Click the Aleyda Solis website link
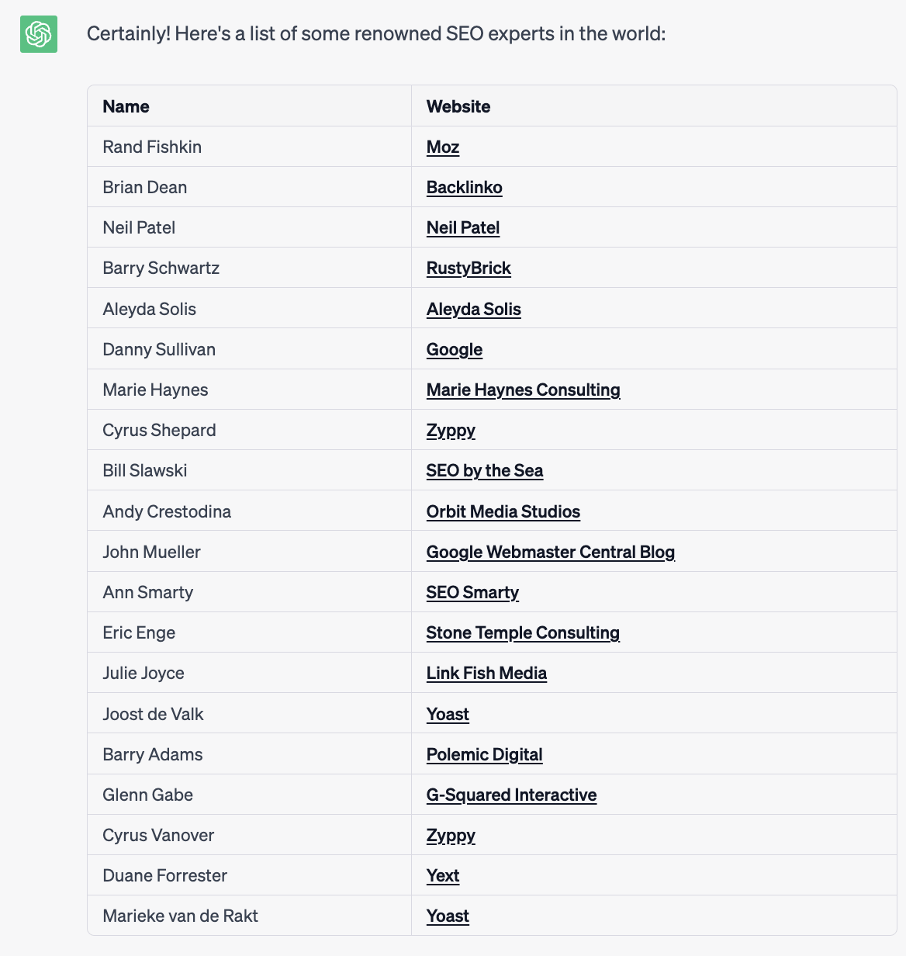This screenshot has width=906, height=956. 473,308
